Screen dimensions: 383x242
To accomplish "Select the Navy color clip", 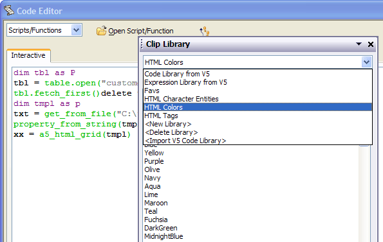I will 153,178.
